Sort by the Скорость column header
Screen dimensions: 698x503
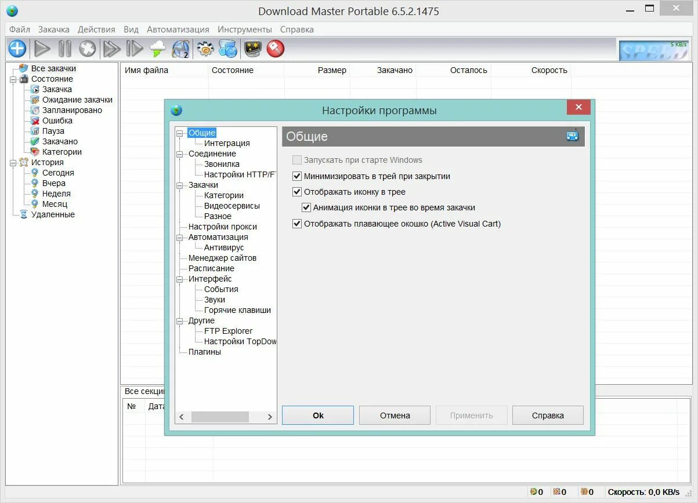click(531, 70)
